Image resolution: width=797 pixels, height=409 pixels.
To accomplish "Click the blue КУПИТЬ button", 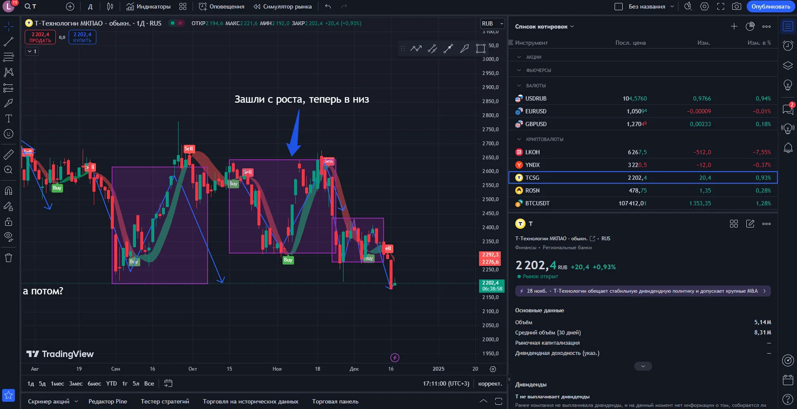I will (x=82, y=37).
